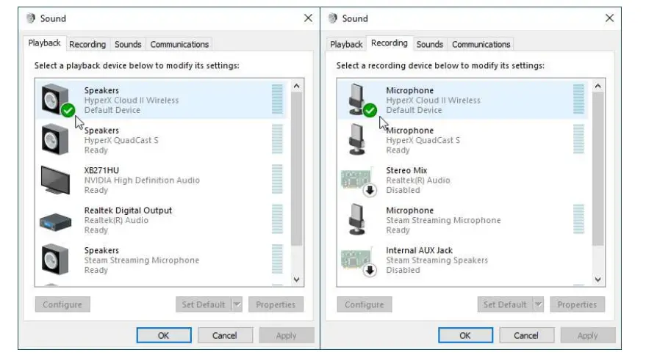646x355 pixels.
Task: Choose the XB271HU monitor icon
Action: [56, 180]
